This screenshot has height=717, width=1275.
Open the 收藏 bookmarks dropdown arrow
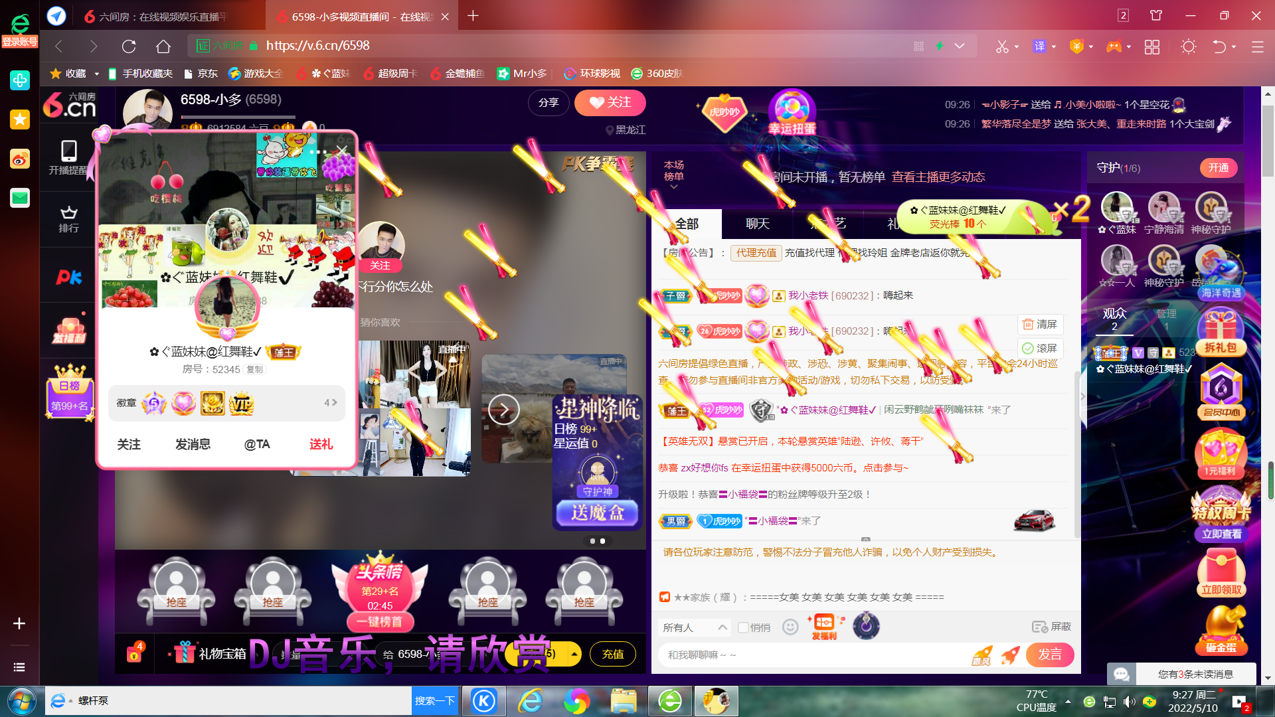96,74
